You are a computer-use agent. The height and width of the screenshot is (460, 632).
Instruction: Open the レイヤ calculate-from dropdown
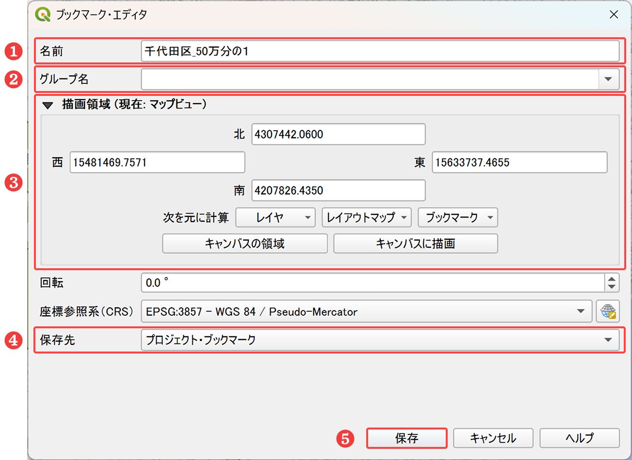[x=275, y=217]
